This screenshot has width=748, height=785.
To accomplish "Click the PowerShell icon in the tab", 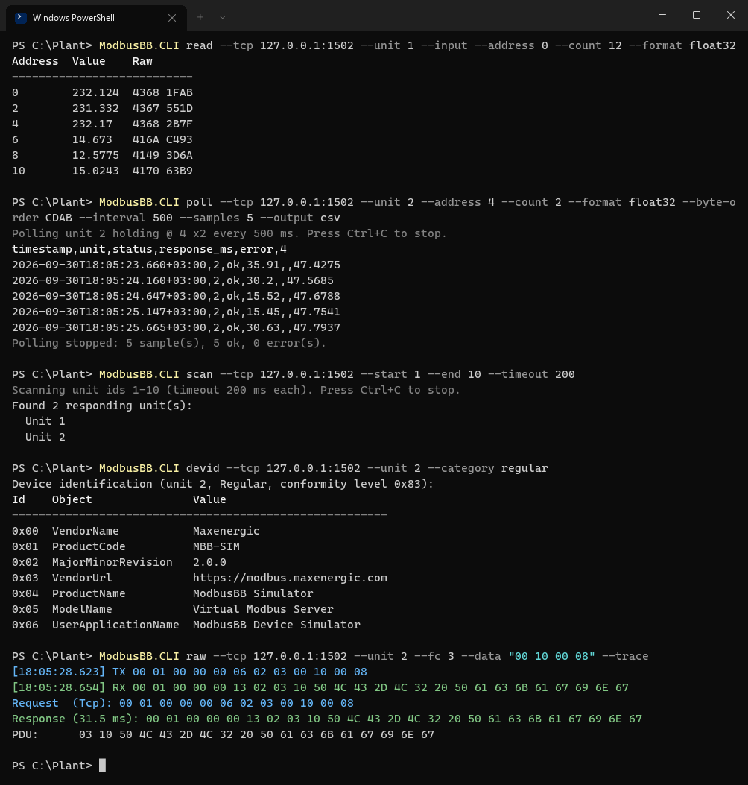I will (21, 18).
